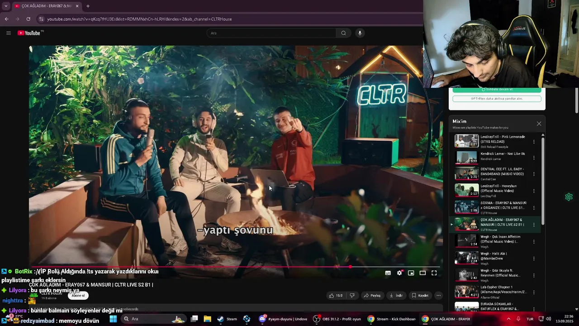Viewport: 579px width, 326px height.
Task: Open options menu for ÇOK AĞLADIM item
Action: (x=534, y=225)
